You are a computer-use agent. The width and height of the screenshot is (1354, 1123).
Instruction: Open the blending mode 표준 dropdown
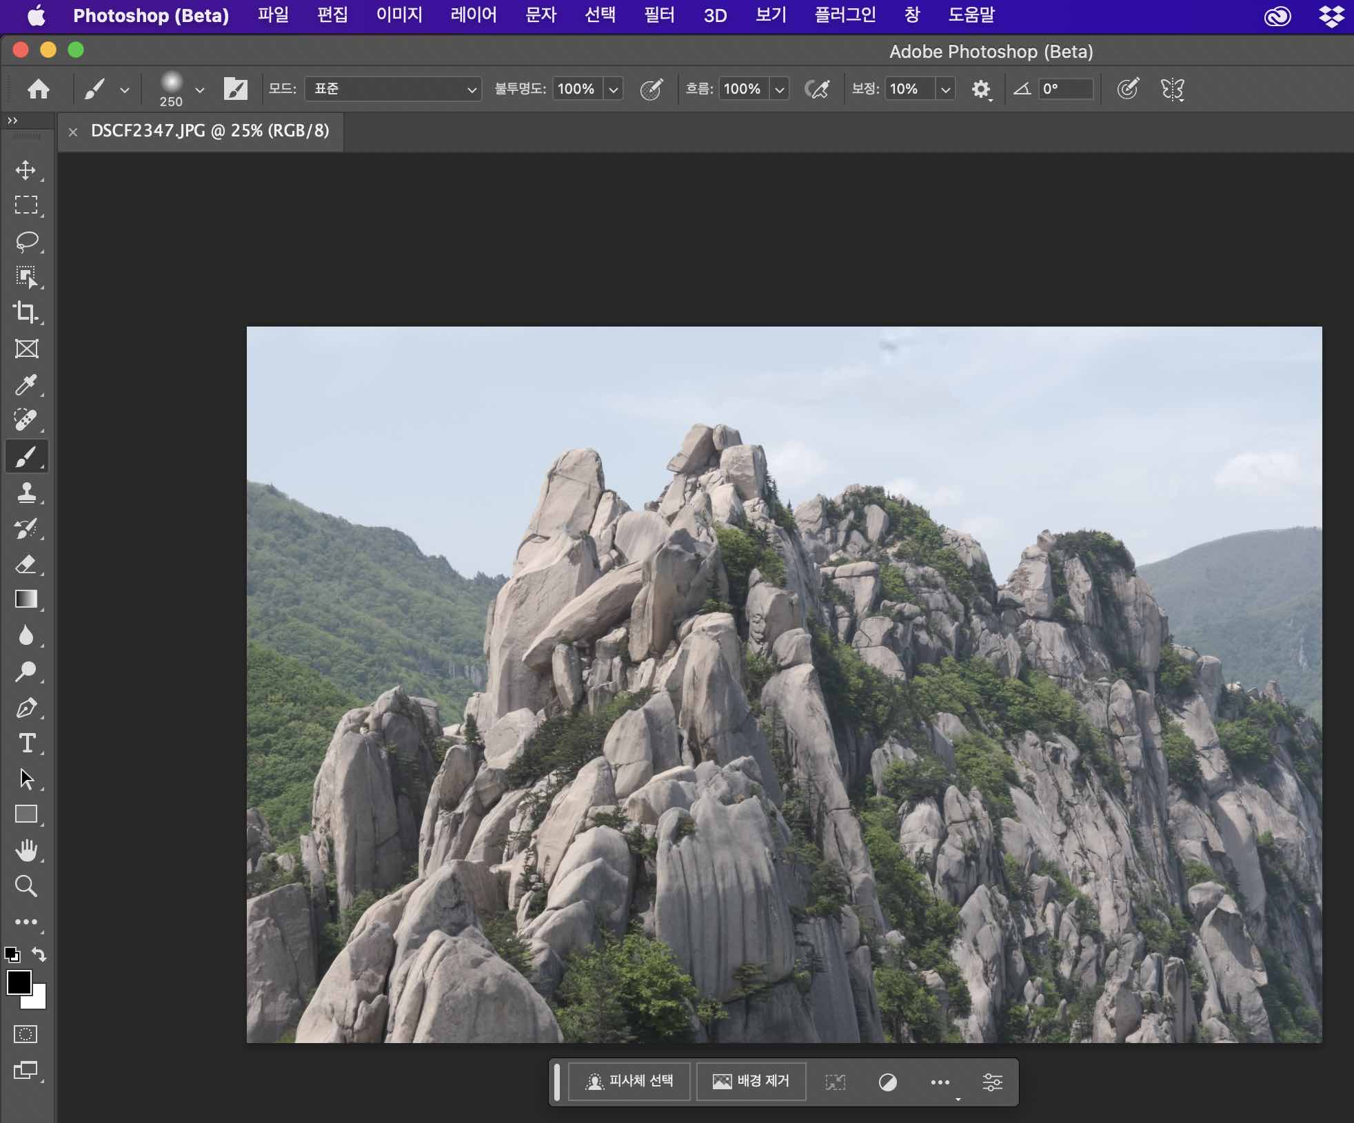click(x=393, y=89)
